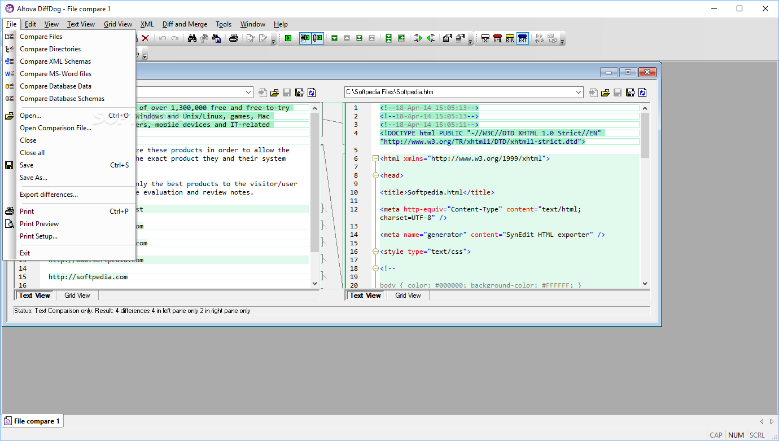Select Compare Directories menu entry
This screenshot has width=779, height=441.
point(69,49)
